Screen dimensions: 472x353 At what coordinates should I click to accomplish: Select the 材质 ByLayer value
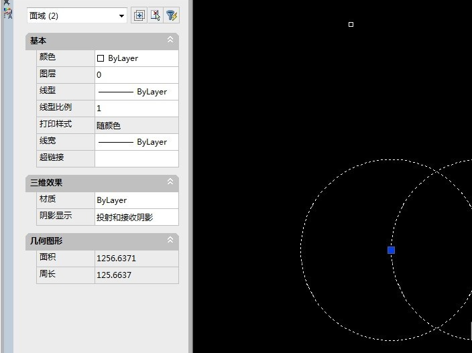click(x=136, y=200)
